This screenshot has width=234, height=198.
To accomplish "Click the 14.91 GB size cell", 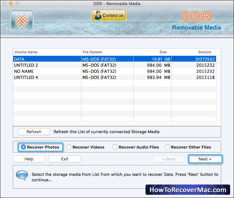I will tap(152, 59).
